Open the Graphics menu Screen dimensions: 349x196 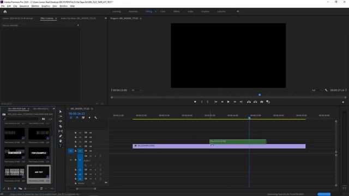point(46,6)
